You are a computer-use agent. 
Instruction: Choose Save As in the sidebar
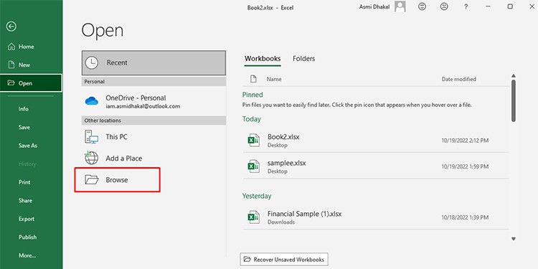(x=31, y=146)
